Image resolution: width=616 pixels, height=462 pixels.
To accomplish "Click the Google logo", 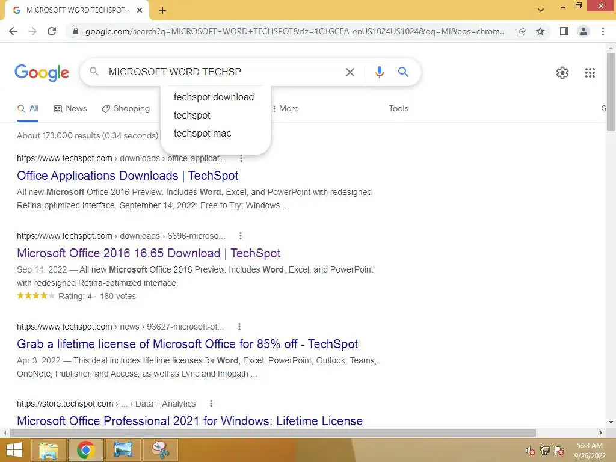I will (42, 73).
